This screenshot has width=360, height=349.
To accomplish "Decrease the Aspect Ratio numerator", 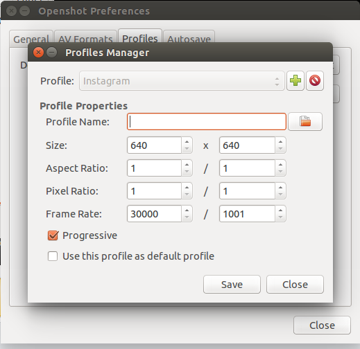I will (187, 172).
